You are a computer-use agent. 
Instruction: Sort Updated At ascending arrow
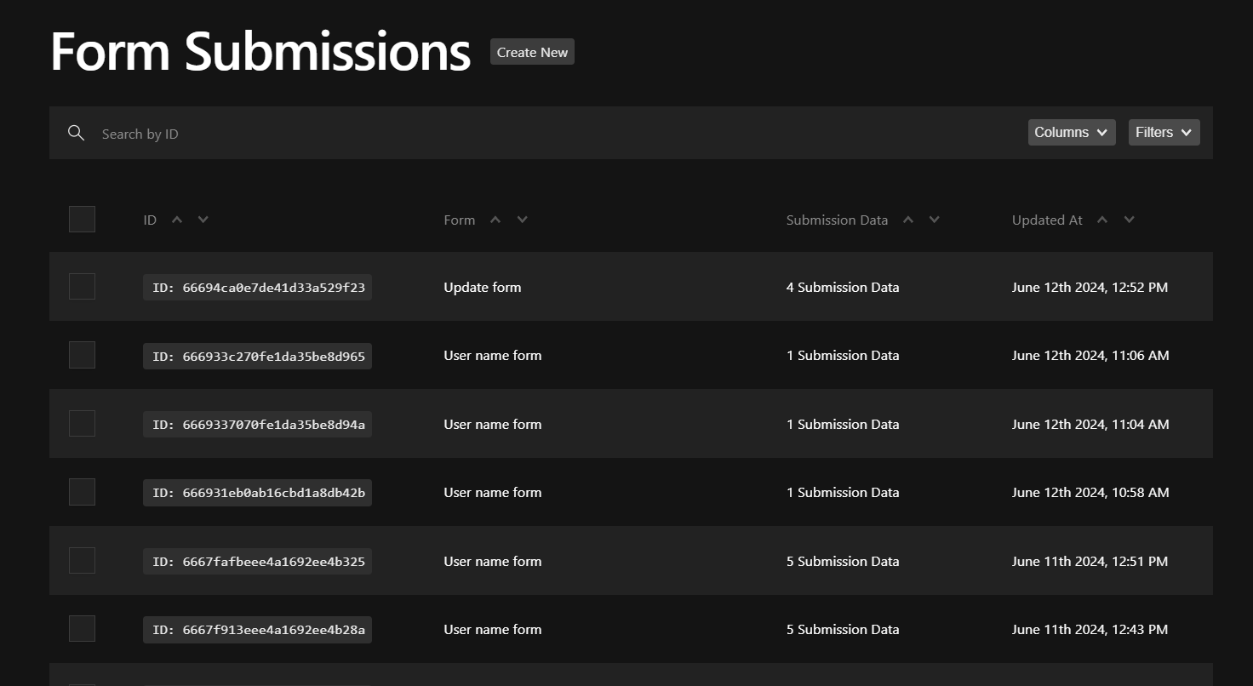pos(1102,220)
